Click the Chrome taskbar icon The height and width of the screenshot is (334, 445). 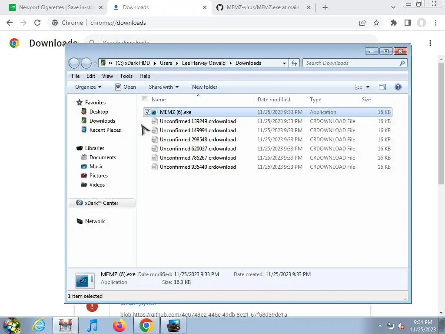pyautogui.click(x=146, y=325)
